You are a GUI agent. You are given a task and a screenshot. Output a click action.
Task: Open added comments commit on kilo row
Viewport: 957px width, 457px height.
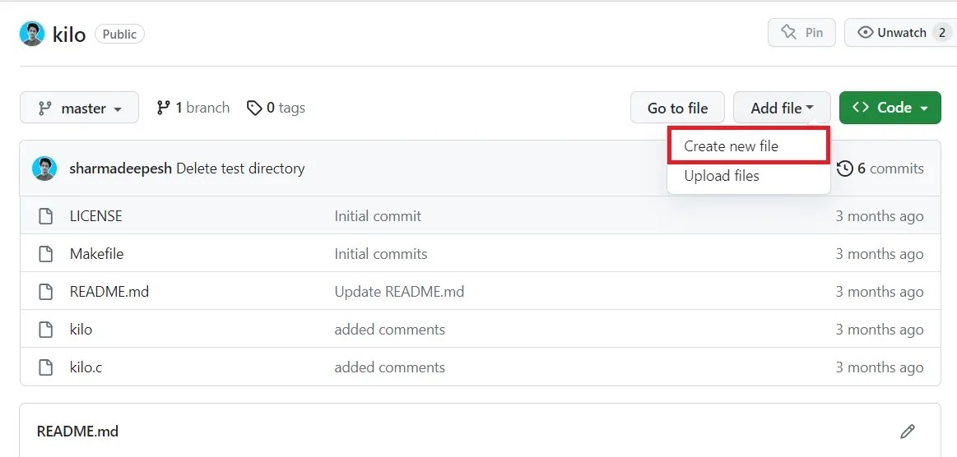389,330
